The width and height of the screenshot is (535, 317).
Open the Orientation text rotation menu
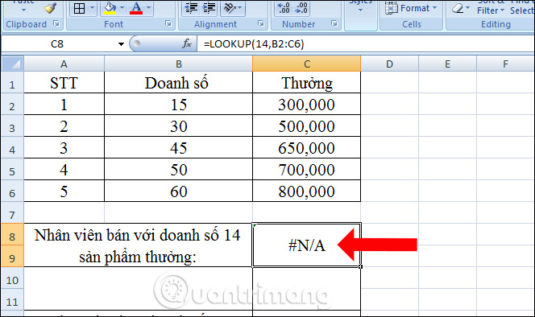tap(233, 8)
